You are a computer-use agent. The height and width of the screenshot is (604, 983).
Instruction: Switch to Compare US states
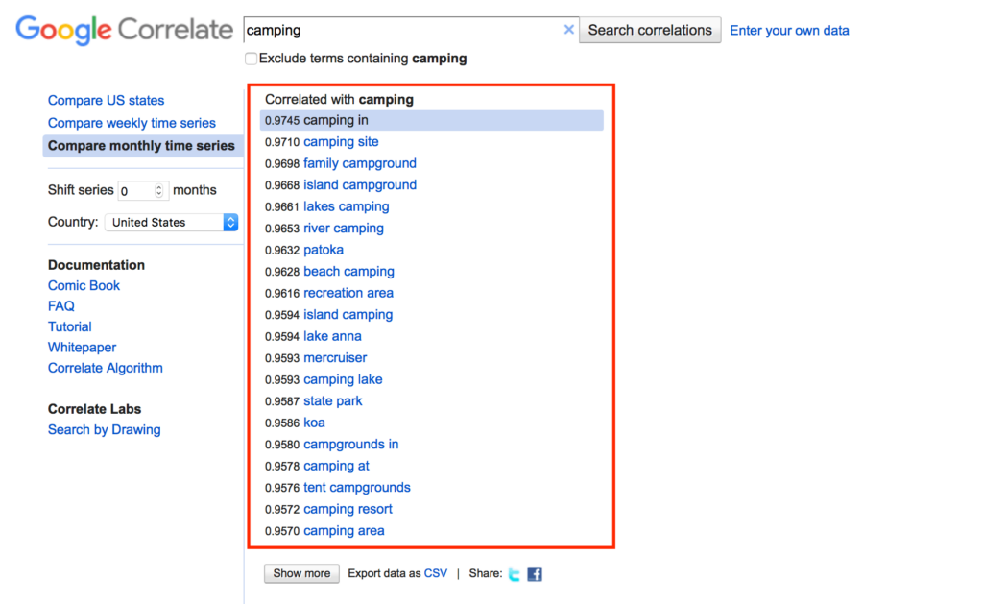click(x=106, y=100)
